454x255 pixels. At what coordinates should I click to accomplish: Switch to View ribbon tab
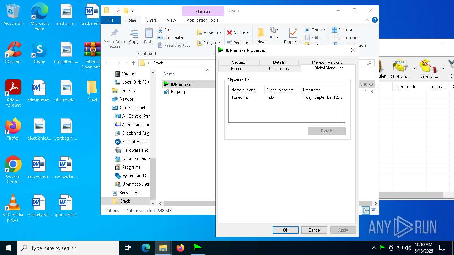coord(171,20)
